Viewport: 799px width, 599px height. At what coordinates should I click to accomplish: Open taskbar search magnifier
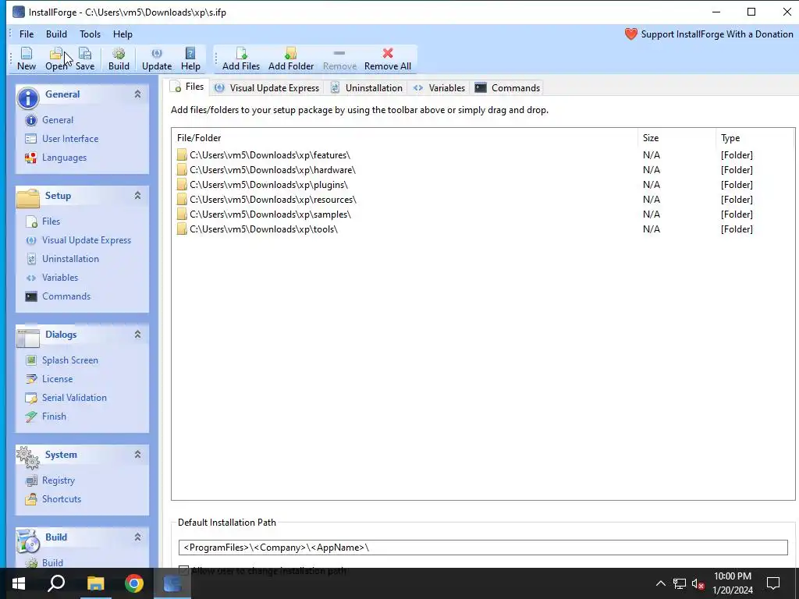[x=56, y=583]
